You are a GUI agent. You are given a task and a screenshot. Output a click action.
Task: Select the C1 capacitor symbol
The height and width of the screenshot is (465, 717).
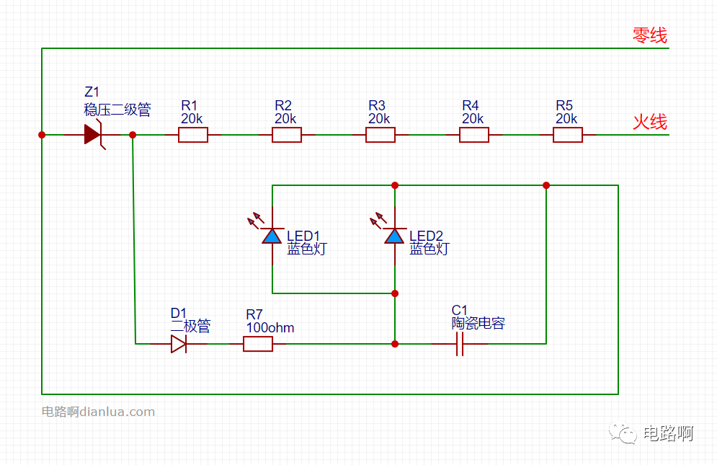click(460, 344)
